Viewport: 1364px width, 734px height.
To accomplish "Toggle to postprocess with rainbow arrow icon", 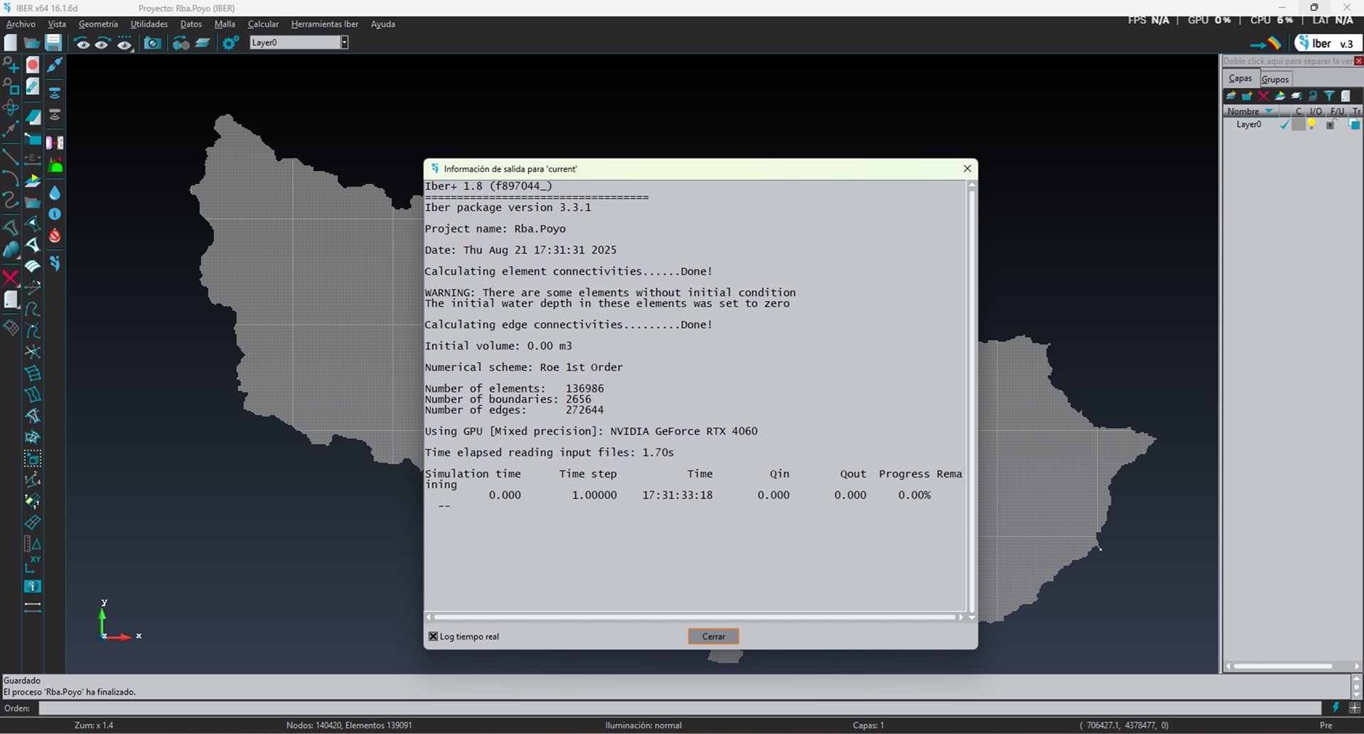I will click(x=1265, y=43).
